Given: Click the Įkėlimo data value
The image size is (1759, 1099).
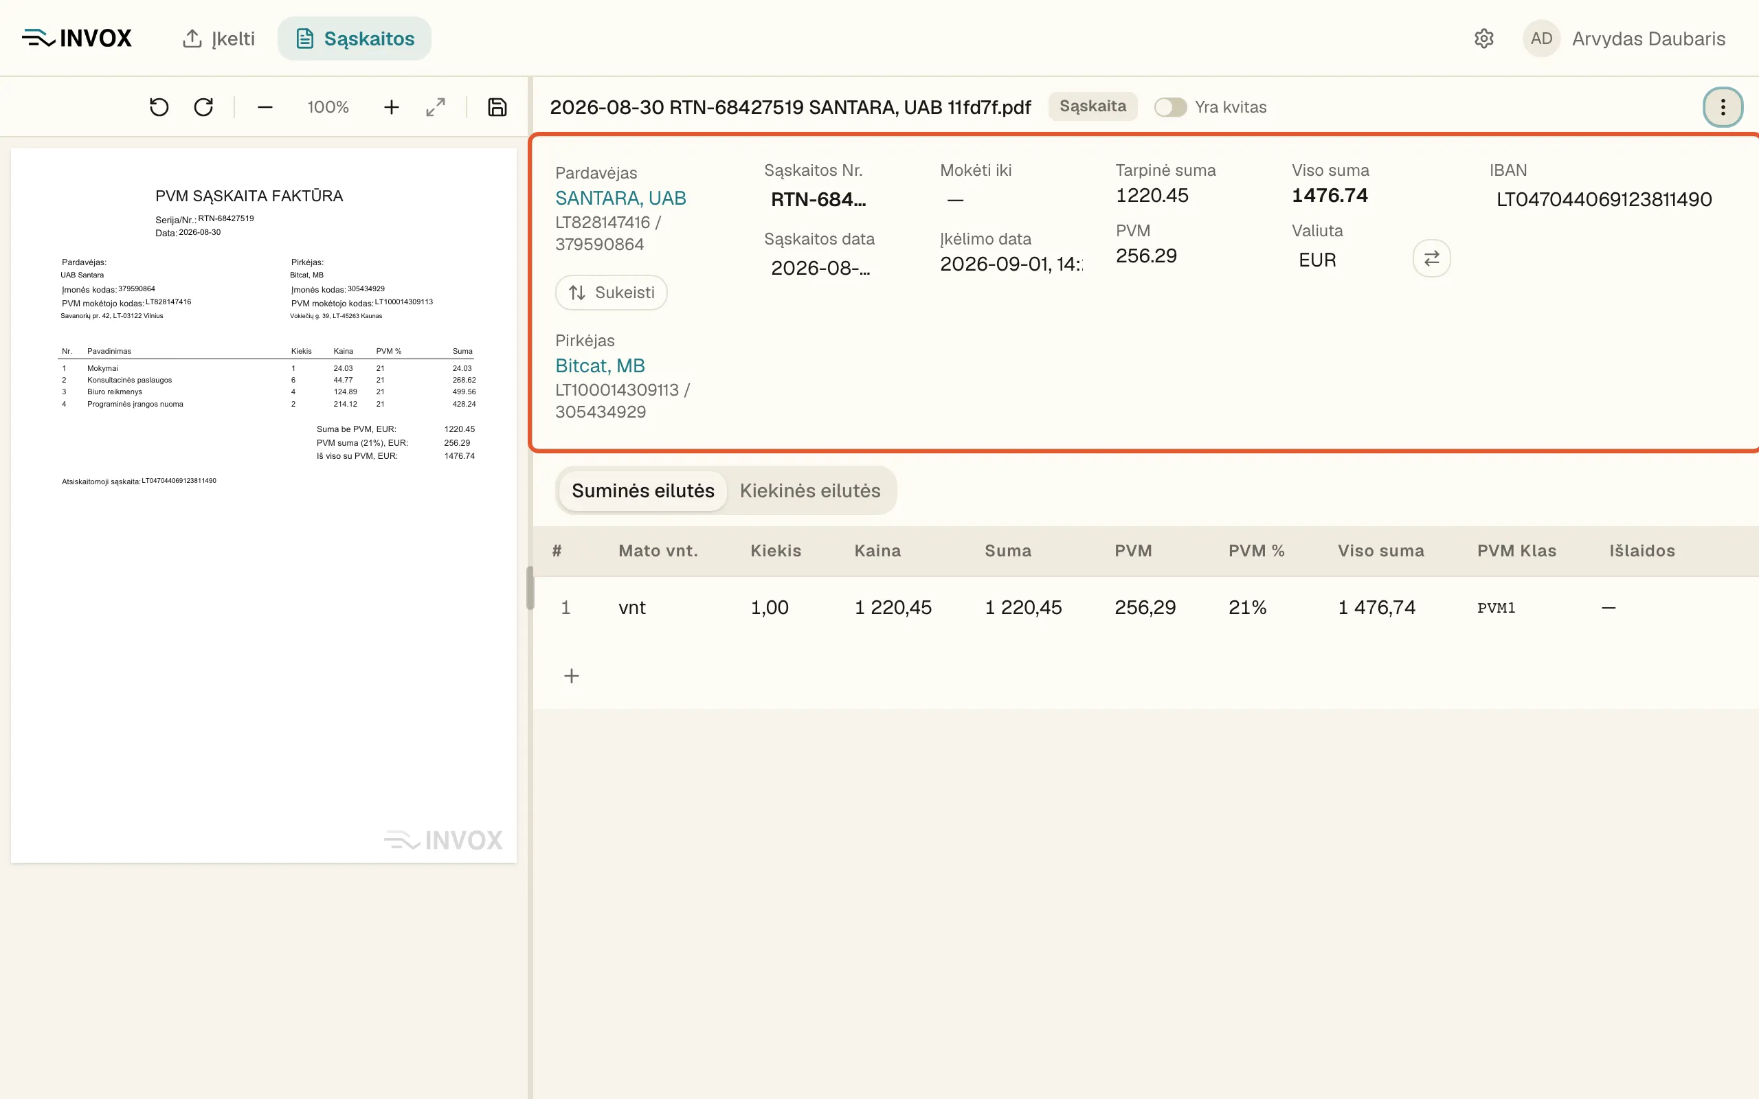Looking at the screenshot, I should click(x=1011, y=264).
